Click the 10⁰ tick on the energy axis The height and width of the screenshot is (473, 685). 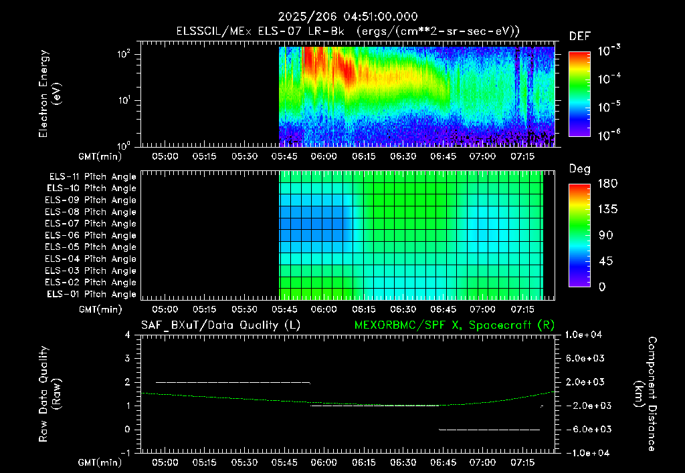124,145
